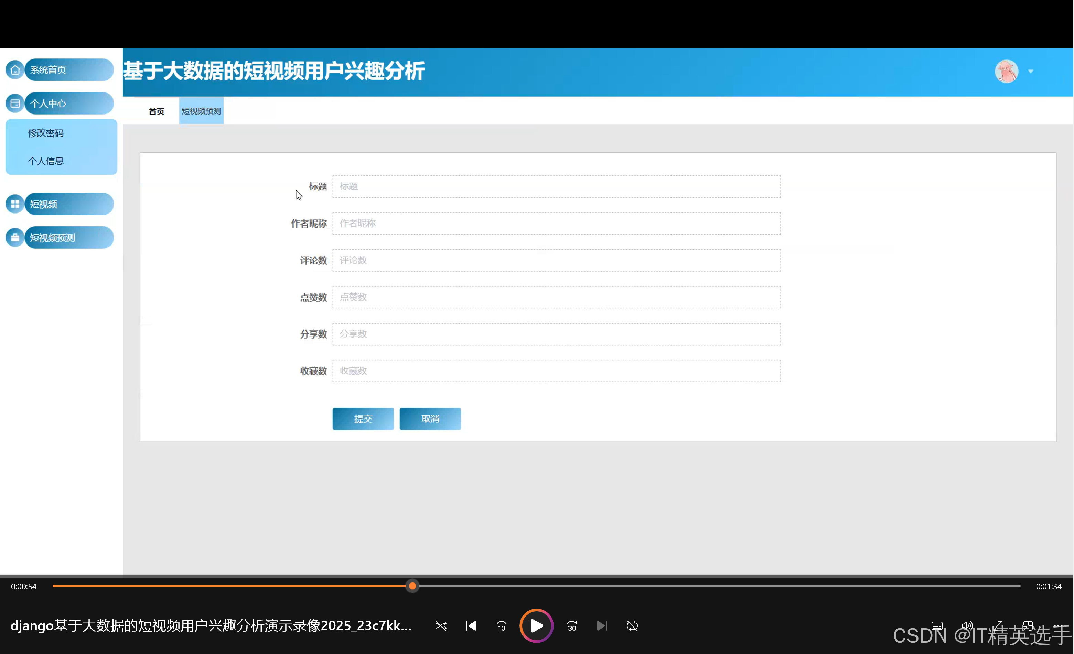Go to the next track in the player

click(x=602, y=626)
